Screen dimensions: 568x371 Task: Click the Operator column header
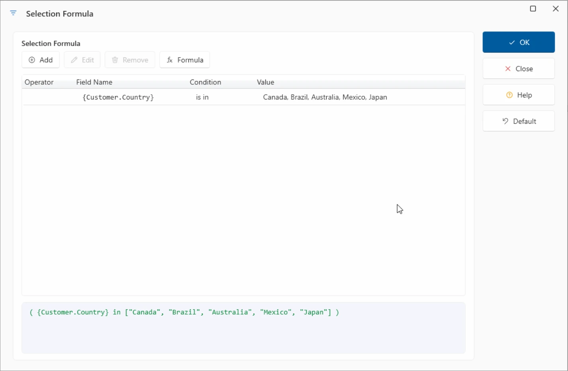click(39, 82)
